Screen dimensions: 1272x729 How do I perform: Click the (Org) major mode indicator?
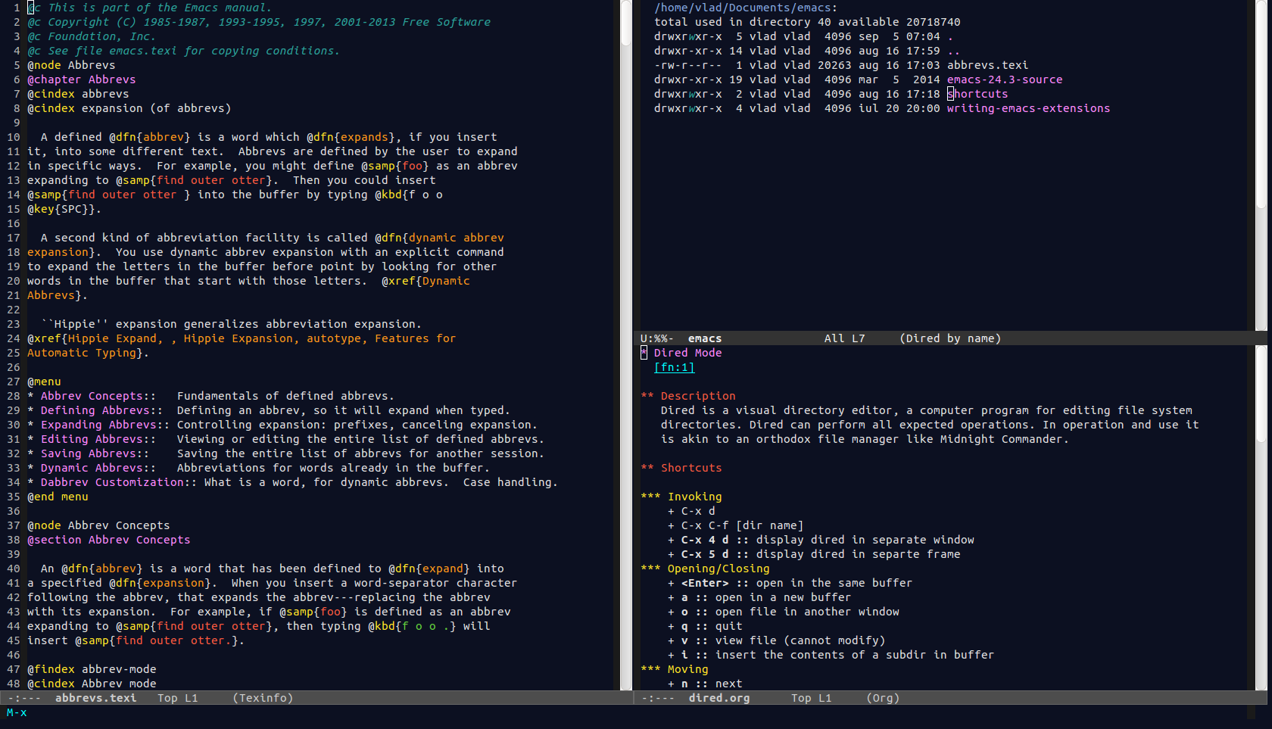(x=883, y=698)
